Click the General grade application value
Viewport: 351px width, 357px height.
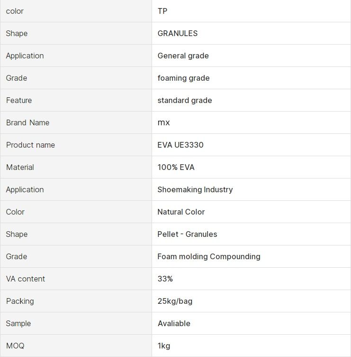[x=183, y=56]
